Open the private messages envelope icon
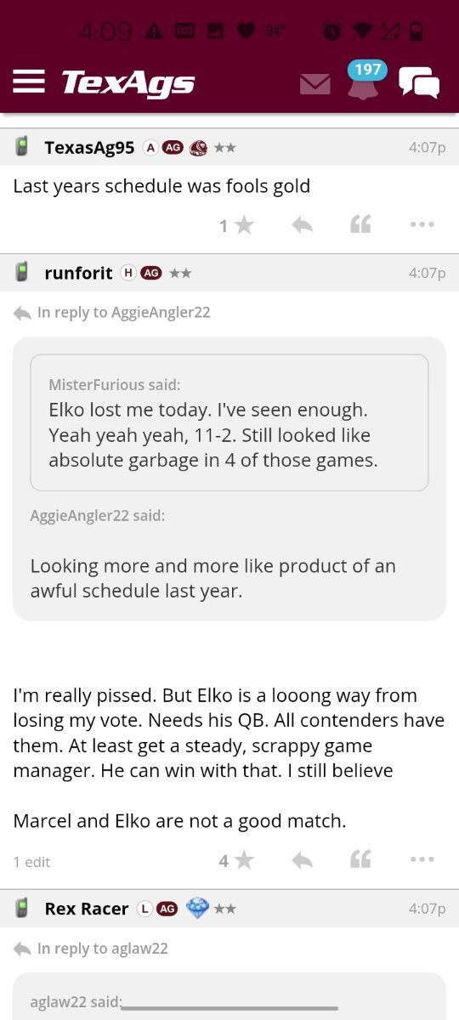459x1020 pixels. pyautogui.click(x=315, y=83)
